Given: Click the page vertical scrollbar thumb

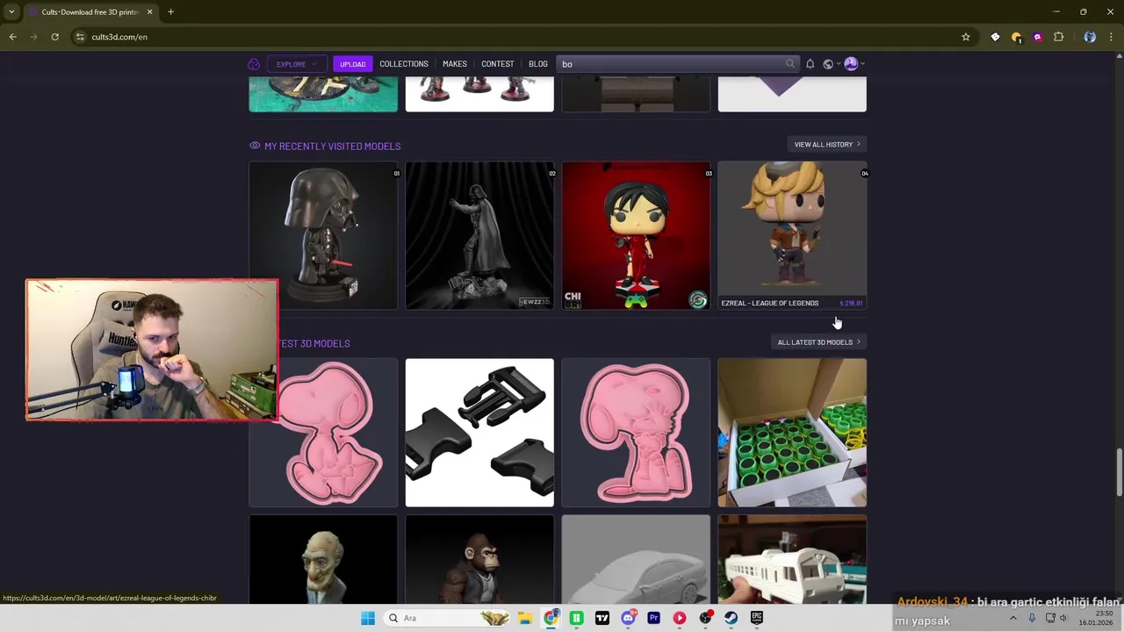Looking at the screenshot, I should coord(1119,472).
